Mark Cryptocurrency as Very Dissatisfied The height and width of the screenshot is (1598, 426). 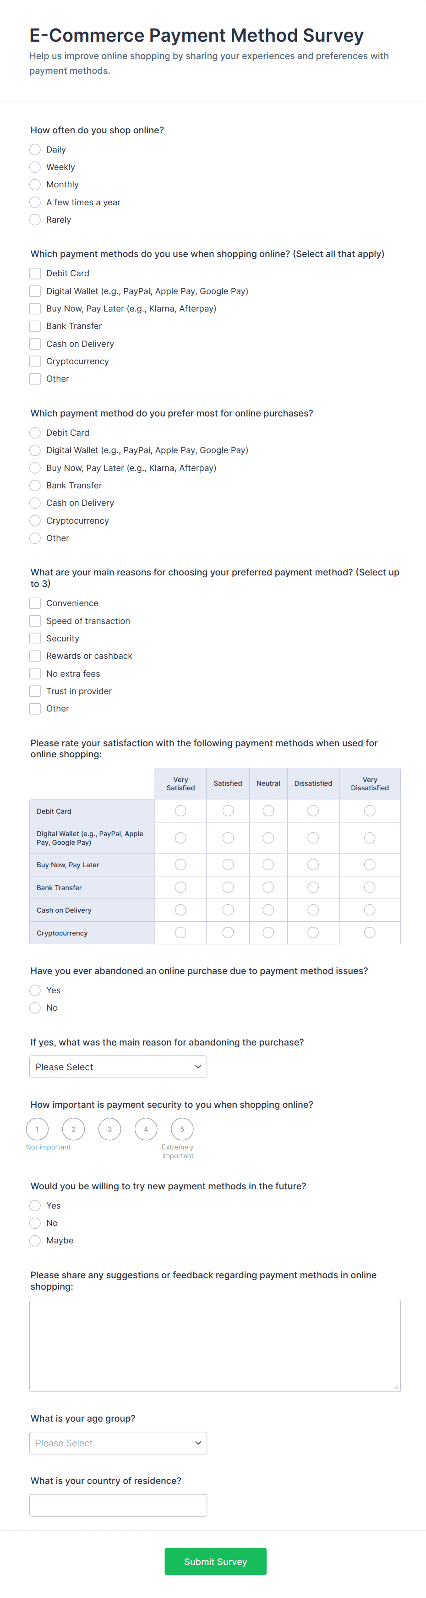coord(370,932)
